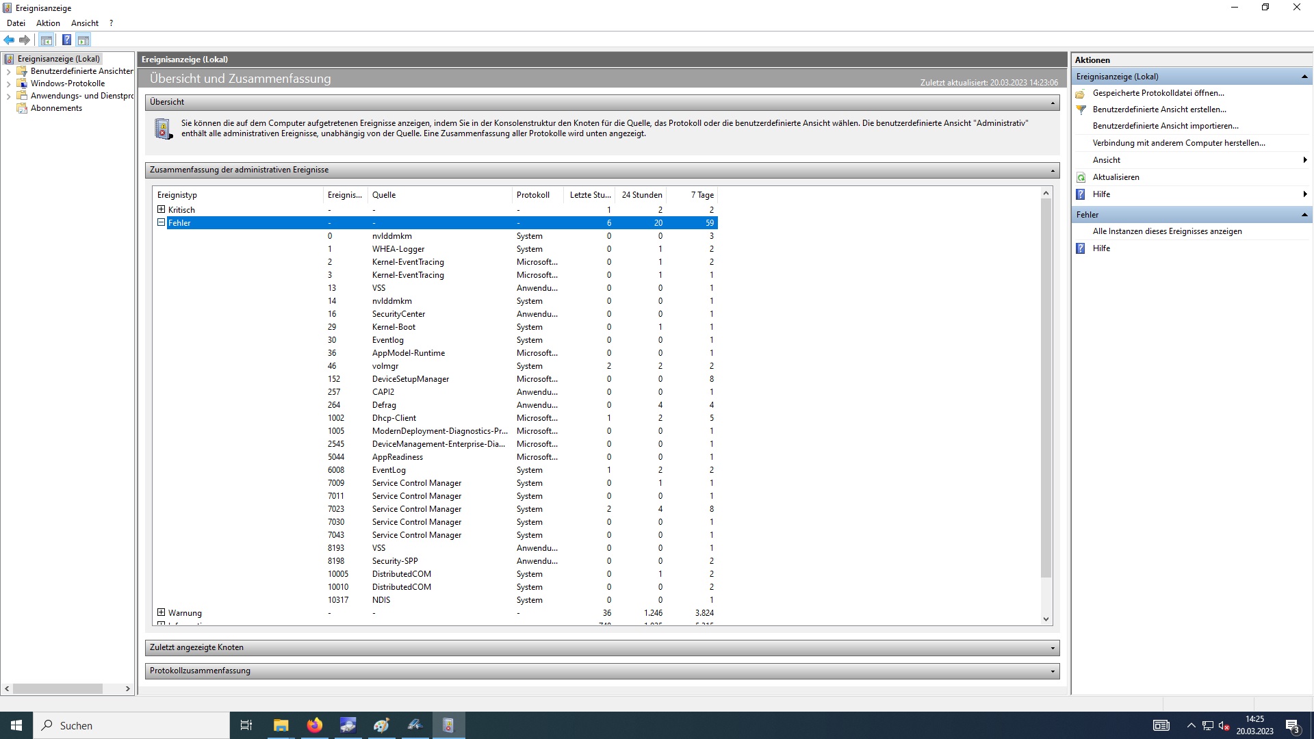Open the Aktion menu
The width and height of the screenshot is (1314, 739).
(48, 23)
